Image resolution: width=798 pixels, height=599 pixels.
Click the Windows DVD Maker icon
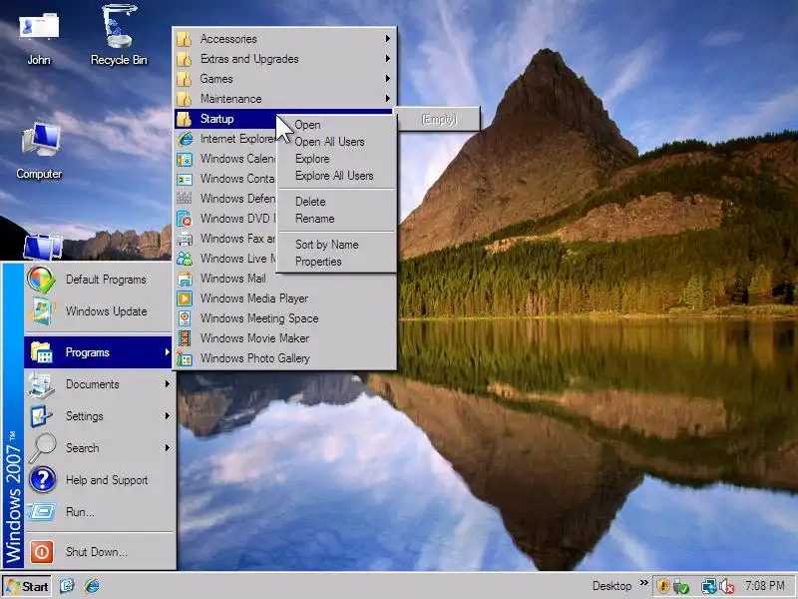click(x=185, y=219)
